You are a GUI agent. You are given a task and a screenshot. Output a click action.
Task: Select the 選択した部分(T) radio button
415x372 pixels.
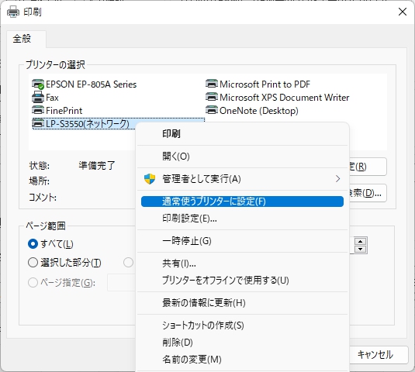(x=33, y=263)
